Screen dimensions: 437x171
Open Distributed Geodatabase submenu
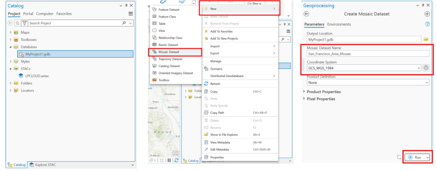pyautogui.click(x=240, y=76)
